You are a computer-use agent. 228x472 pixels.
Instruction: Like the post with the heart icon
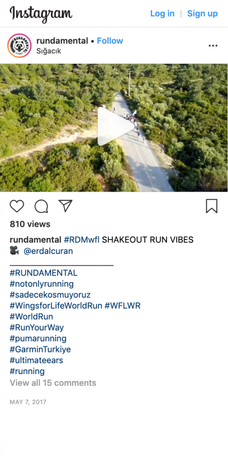(17, 206)
